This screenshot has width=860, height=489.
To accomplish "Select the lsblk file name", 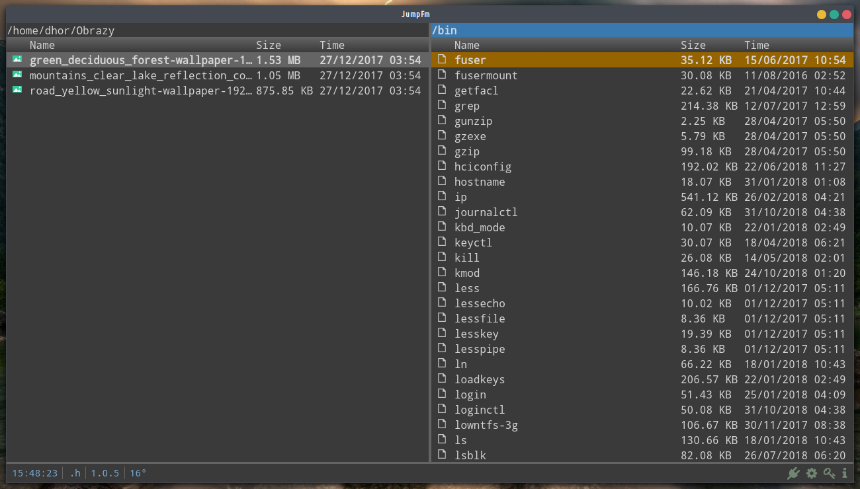I will click(470, 455).
